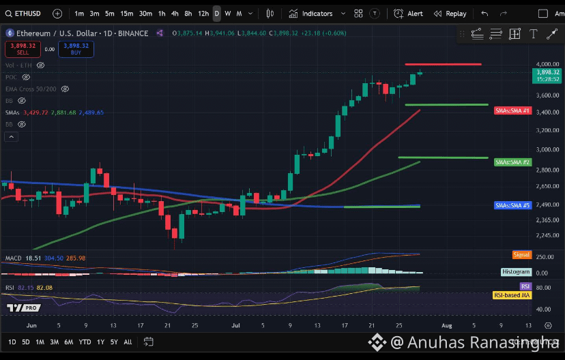Viewport: 565px width, 360px height.
Task: Switch to 15m timeframe
Action: [126, 14]
